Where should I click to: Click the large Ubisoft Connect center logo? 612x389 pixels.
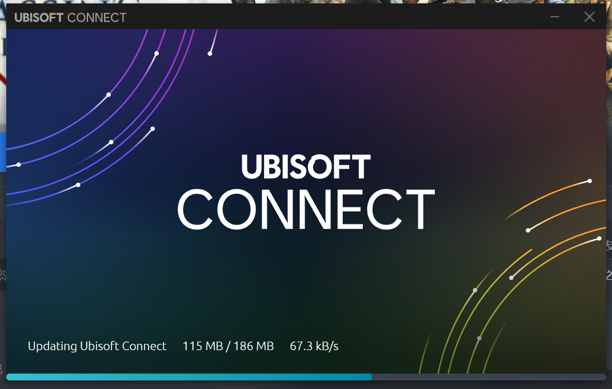click(x=306, y=191)
